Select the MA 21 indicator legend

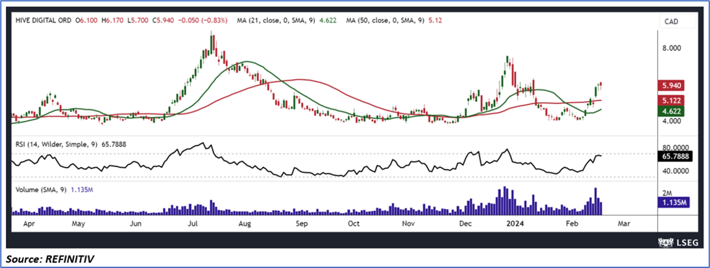pos(288,20)
